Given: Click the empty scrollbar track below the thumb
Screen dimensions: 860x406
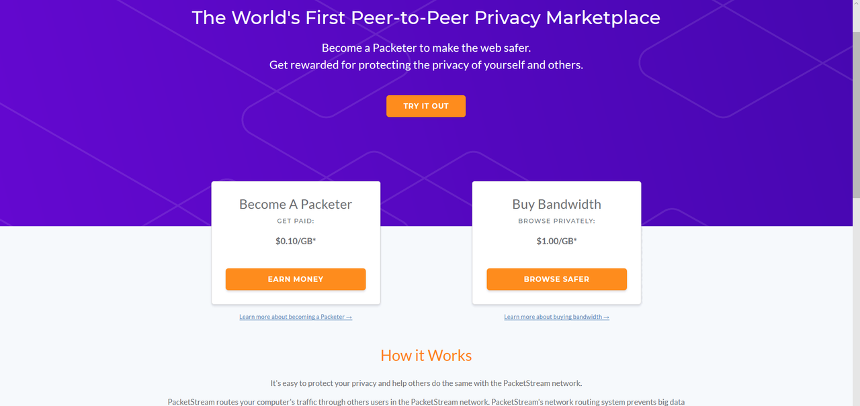Looking at the screenshot, I should [x=856, y=302].
